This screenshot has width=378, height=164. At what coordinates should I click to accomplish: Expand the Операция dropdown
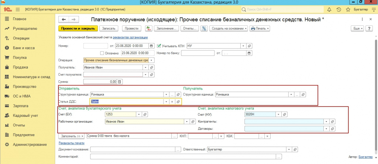151,60
